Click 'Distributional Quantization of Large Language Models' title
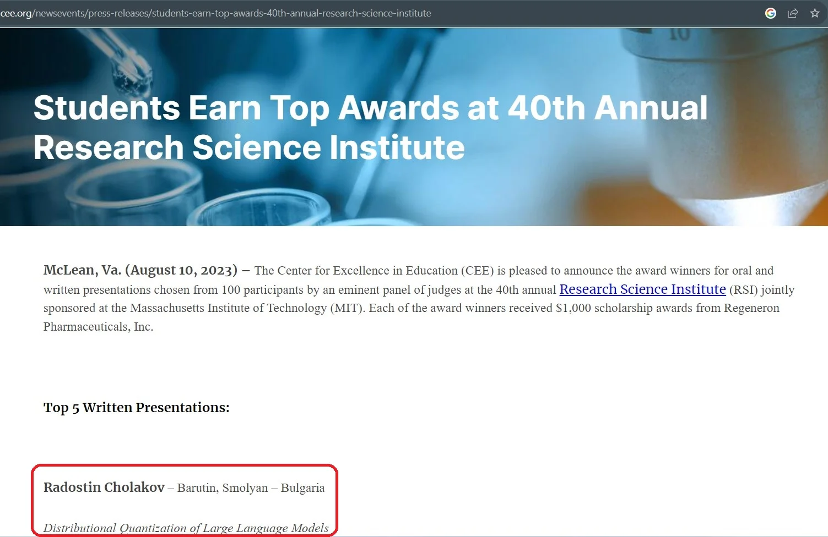828x537 pixels. coord(186,528)
